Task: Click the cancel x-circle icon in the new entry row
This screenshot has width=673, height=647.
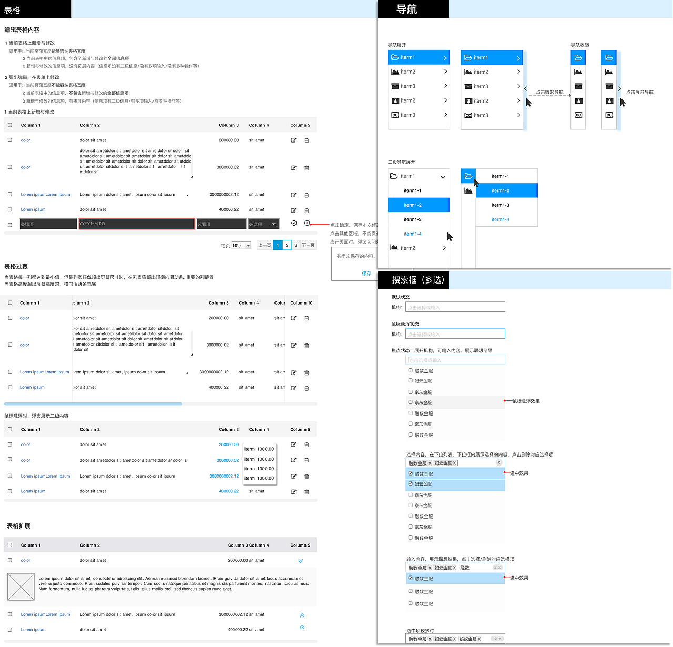Action: click(307, 223)
